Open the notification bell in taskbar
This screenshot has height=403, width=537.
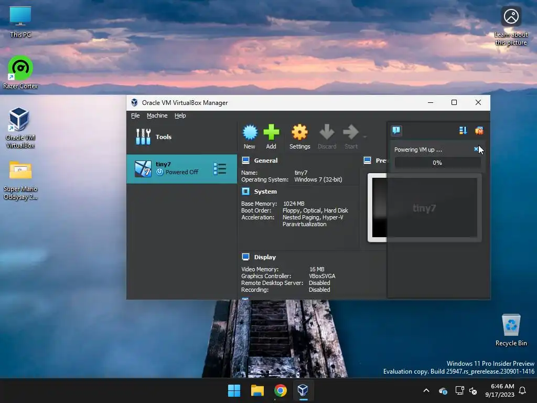point(523,390)
